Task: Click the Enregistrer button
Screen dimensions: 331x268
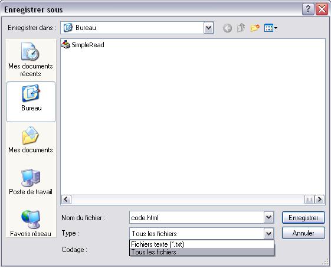Action: tap(303, 217)
